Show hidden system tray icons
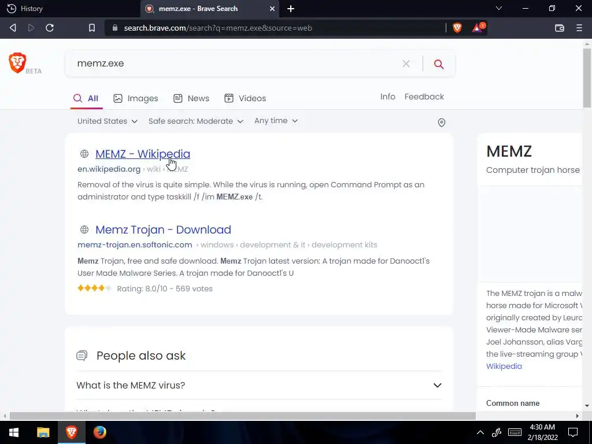 (x=480, y=432)
